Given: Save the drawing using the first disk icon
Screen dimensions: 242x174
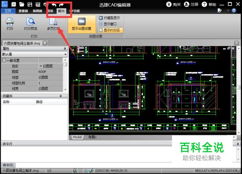Looking at the screenshot, I should pos(30,4).
